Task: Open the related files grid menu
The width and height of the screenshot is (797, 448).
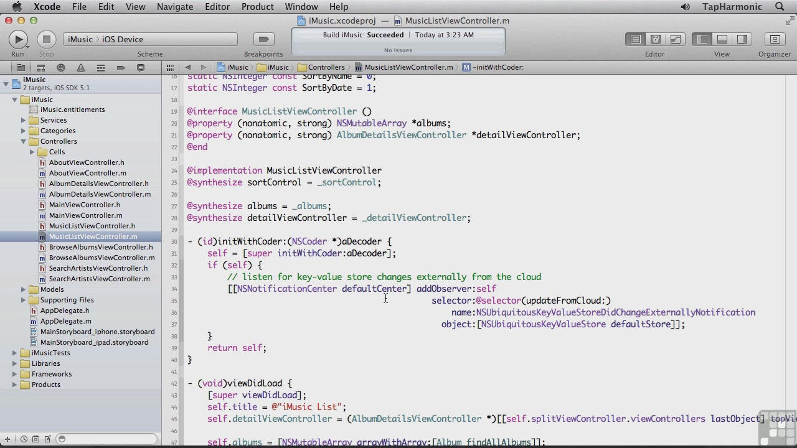Action: coord(170,67)
